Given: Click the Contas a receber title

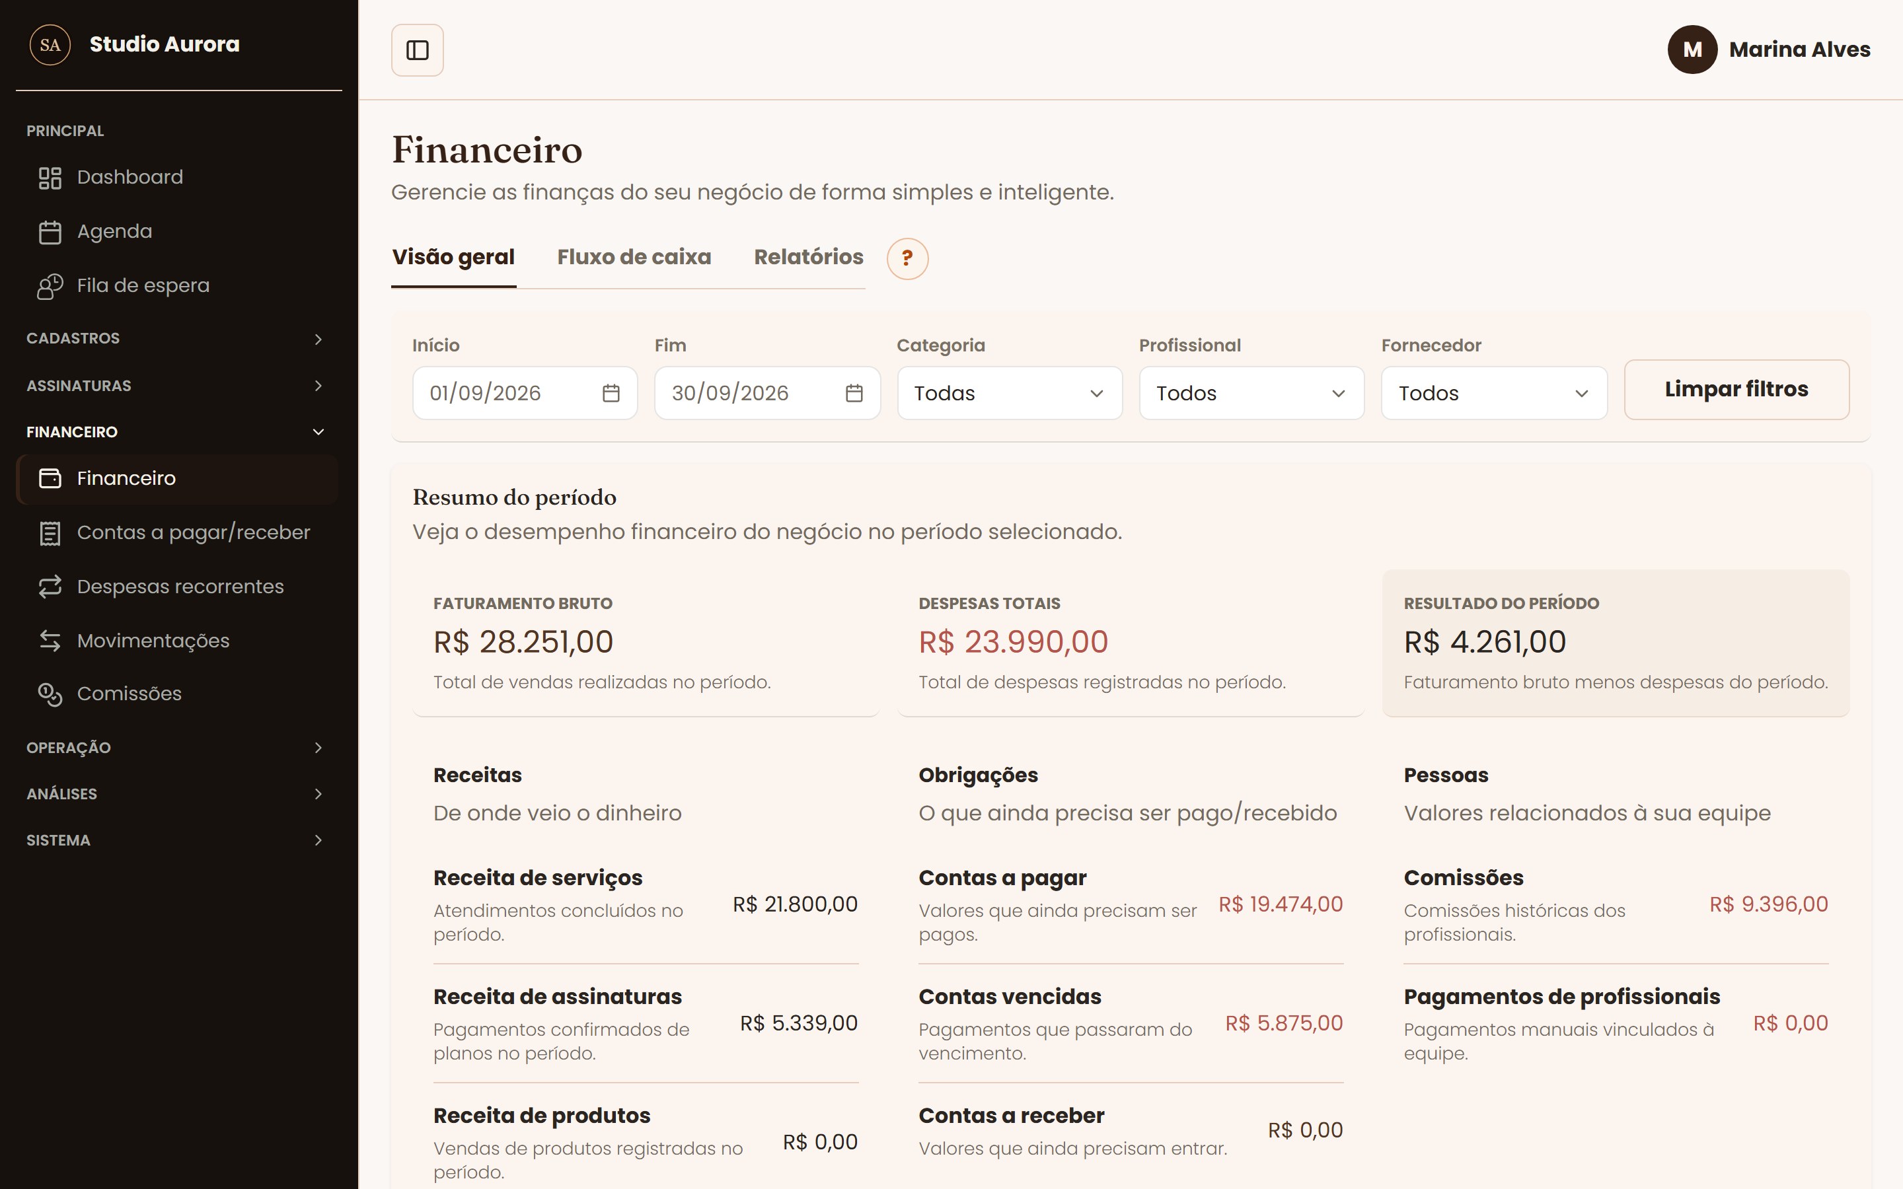Looking at the screenshot, I should [x=1011, y=1116].
